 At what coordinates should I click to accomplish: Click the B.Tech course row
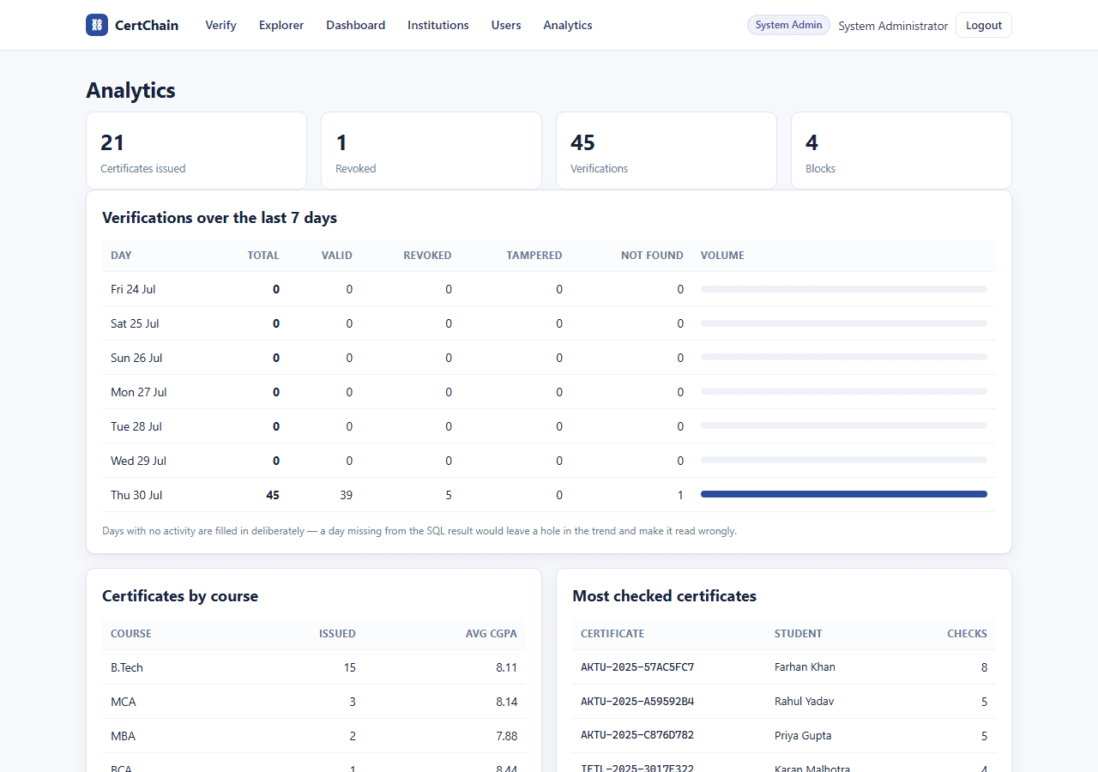[x=314, y=667]
